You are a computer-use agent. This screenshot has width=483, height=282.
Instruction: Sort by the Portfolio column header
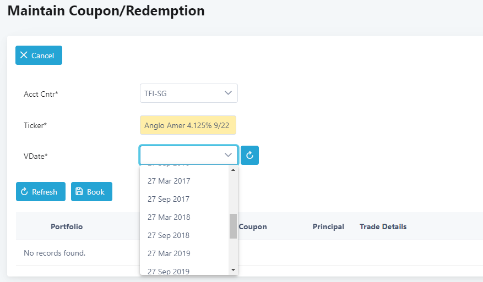67,226
